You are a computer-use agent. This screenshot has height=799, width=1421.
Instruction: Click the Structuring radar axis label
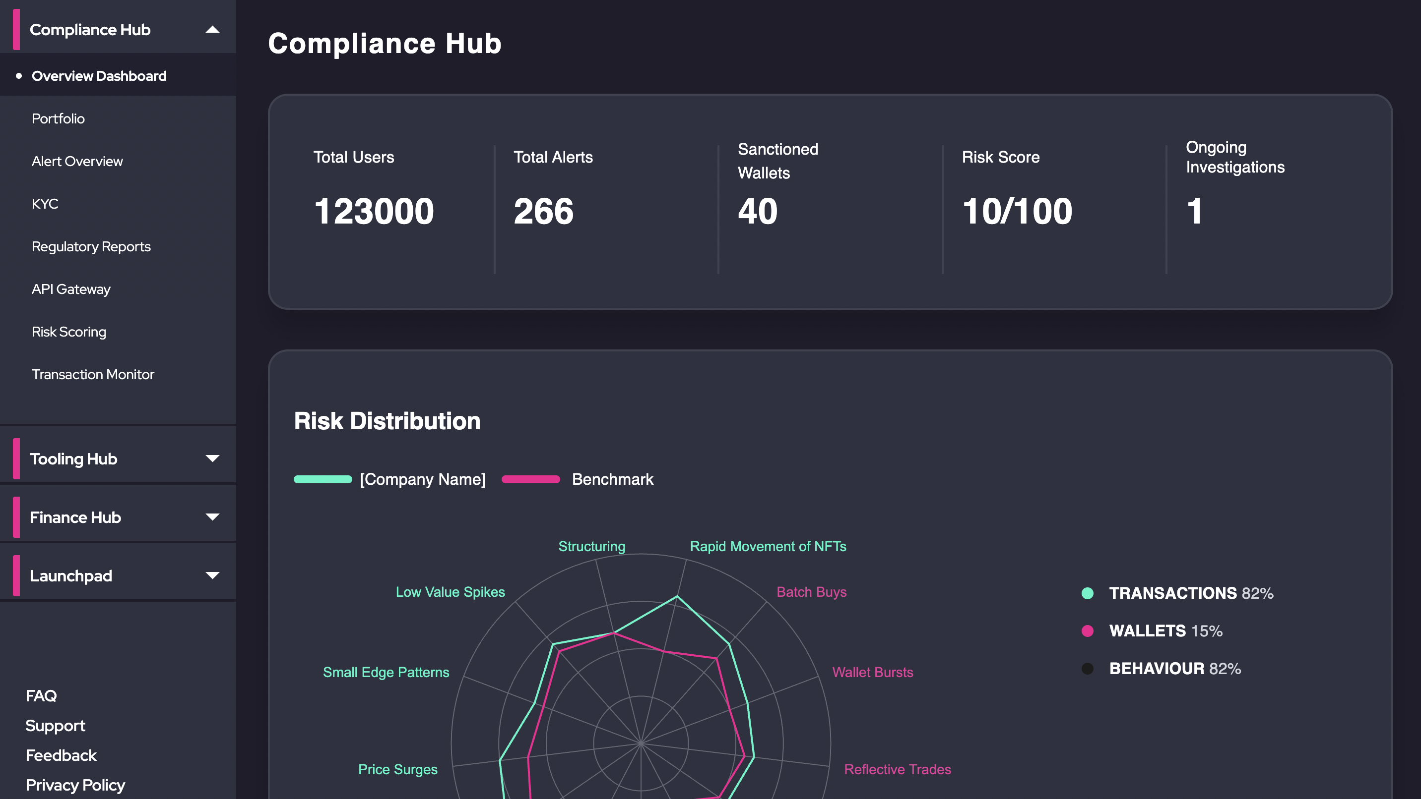[592, 546]
